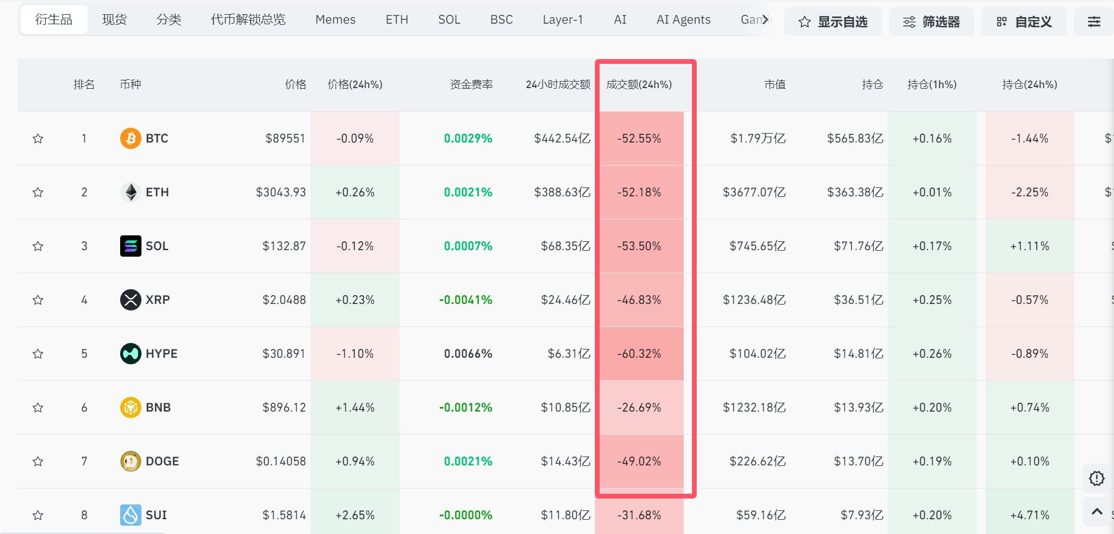Click the HYPE coin logo
The height and width of the screenshot is (534, 1114).
(130, 354)
